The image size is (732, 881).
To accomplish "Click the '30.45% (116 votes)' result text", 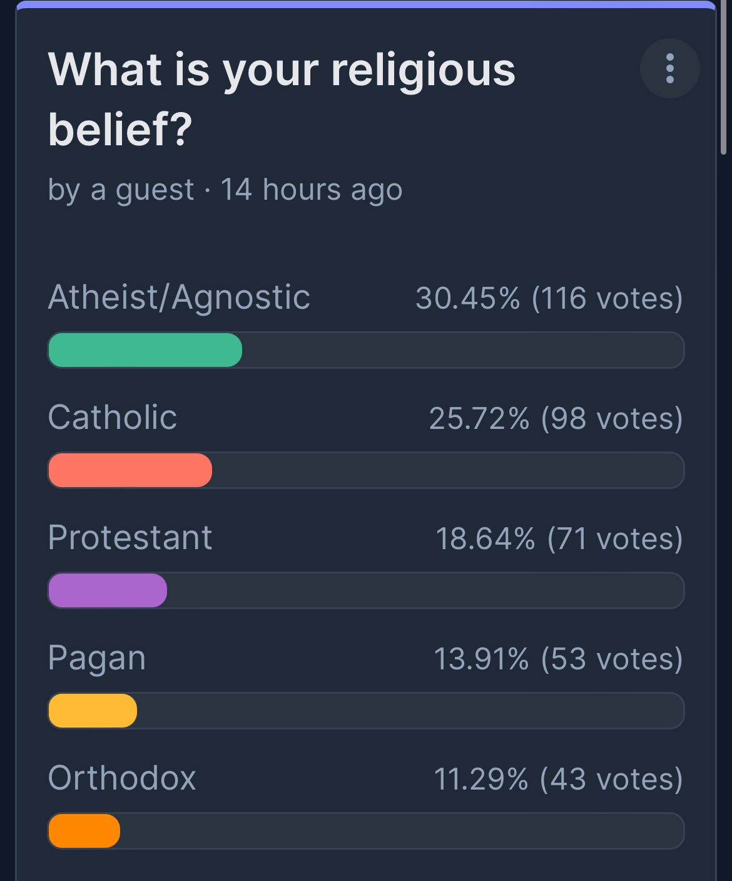I will [549, 298].
